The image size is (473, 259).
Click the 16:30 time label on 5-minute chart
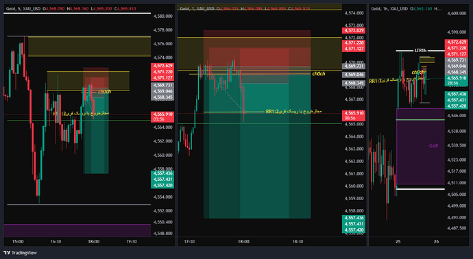point(56,241)
